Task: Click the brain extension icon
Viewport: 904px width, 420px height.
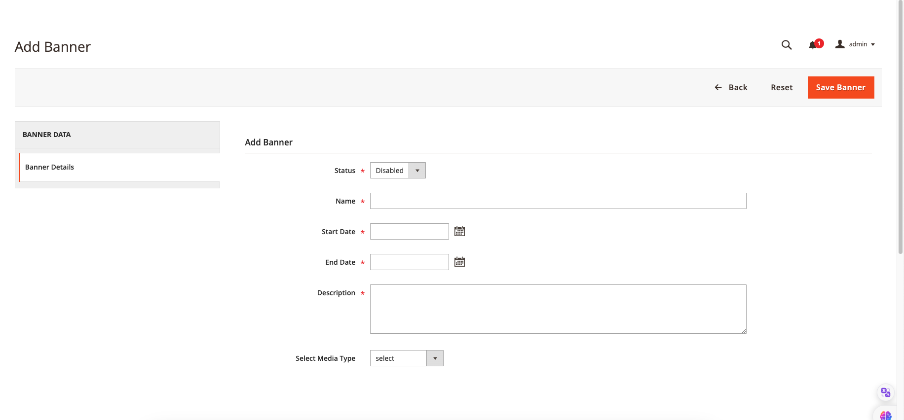Action: click(886, 416)
